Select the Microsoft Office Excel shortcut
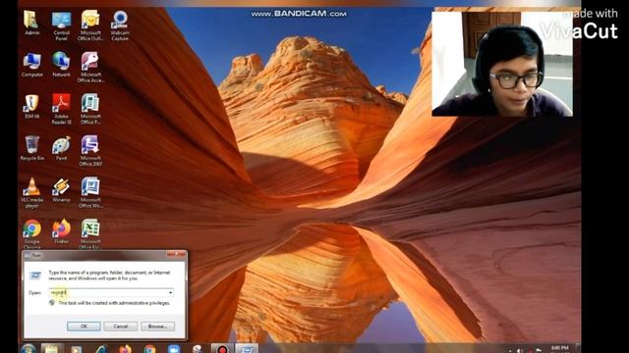 (x=90, y=234)
